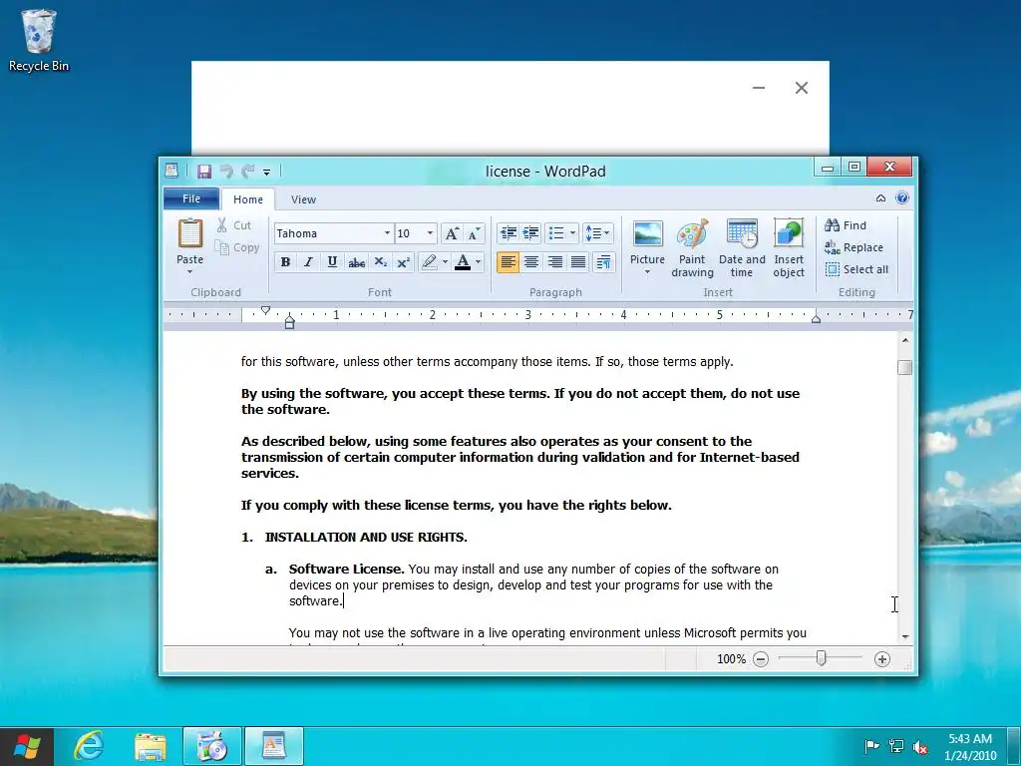Zoom out with minus button
Viewport: 1021px width, 766px height.
[x=761, y=659]
